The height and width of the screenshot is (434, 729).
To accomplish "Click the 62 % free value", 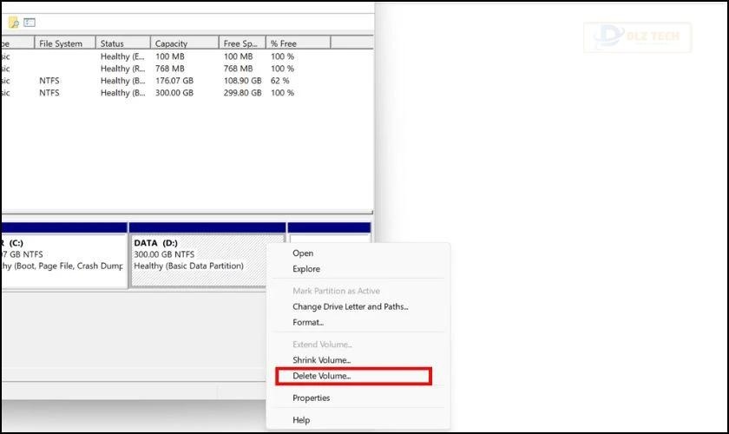I will [279, 81].
